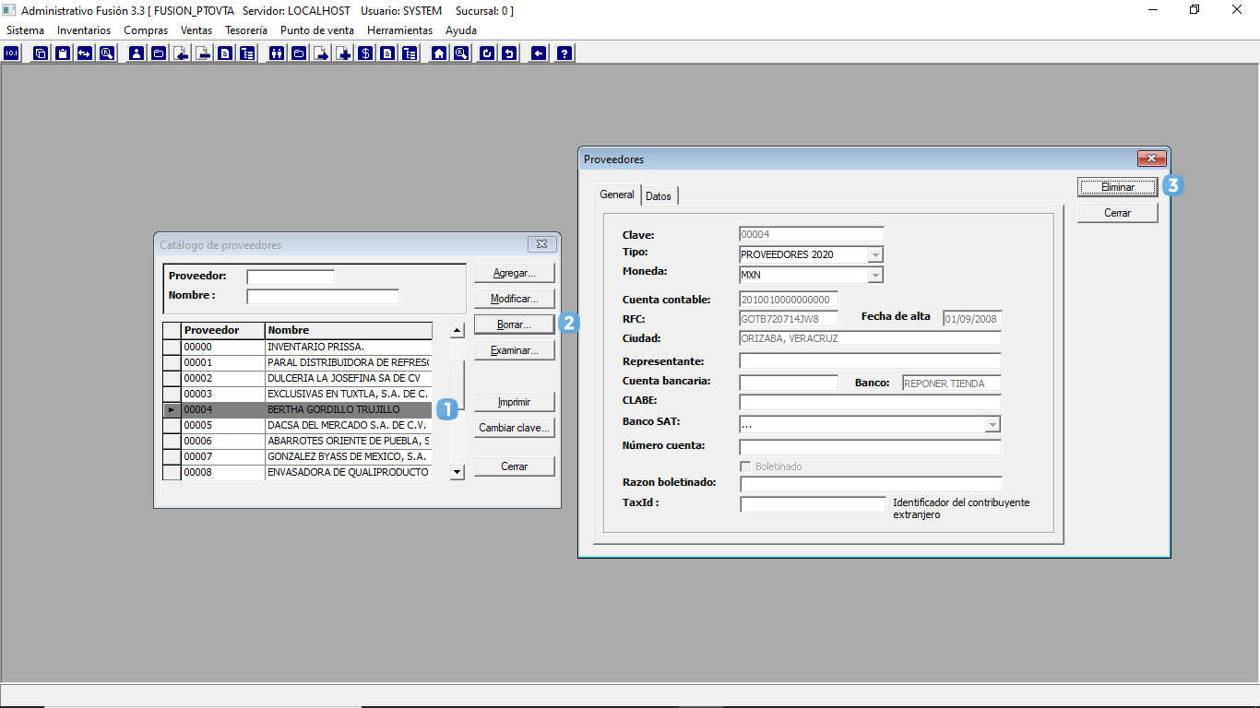Click the dollar sign toolbar icon
Viewport: 1260px width, 708px height.
point(365,53)
